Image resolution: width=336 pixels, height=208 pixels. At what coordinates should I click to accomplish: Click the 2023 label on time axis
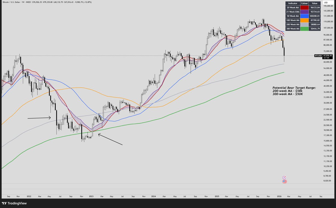pyautogui.click(x=91, y=196)
